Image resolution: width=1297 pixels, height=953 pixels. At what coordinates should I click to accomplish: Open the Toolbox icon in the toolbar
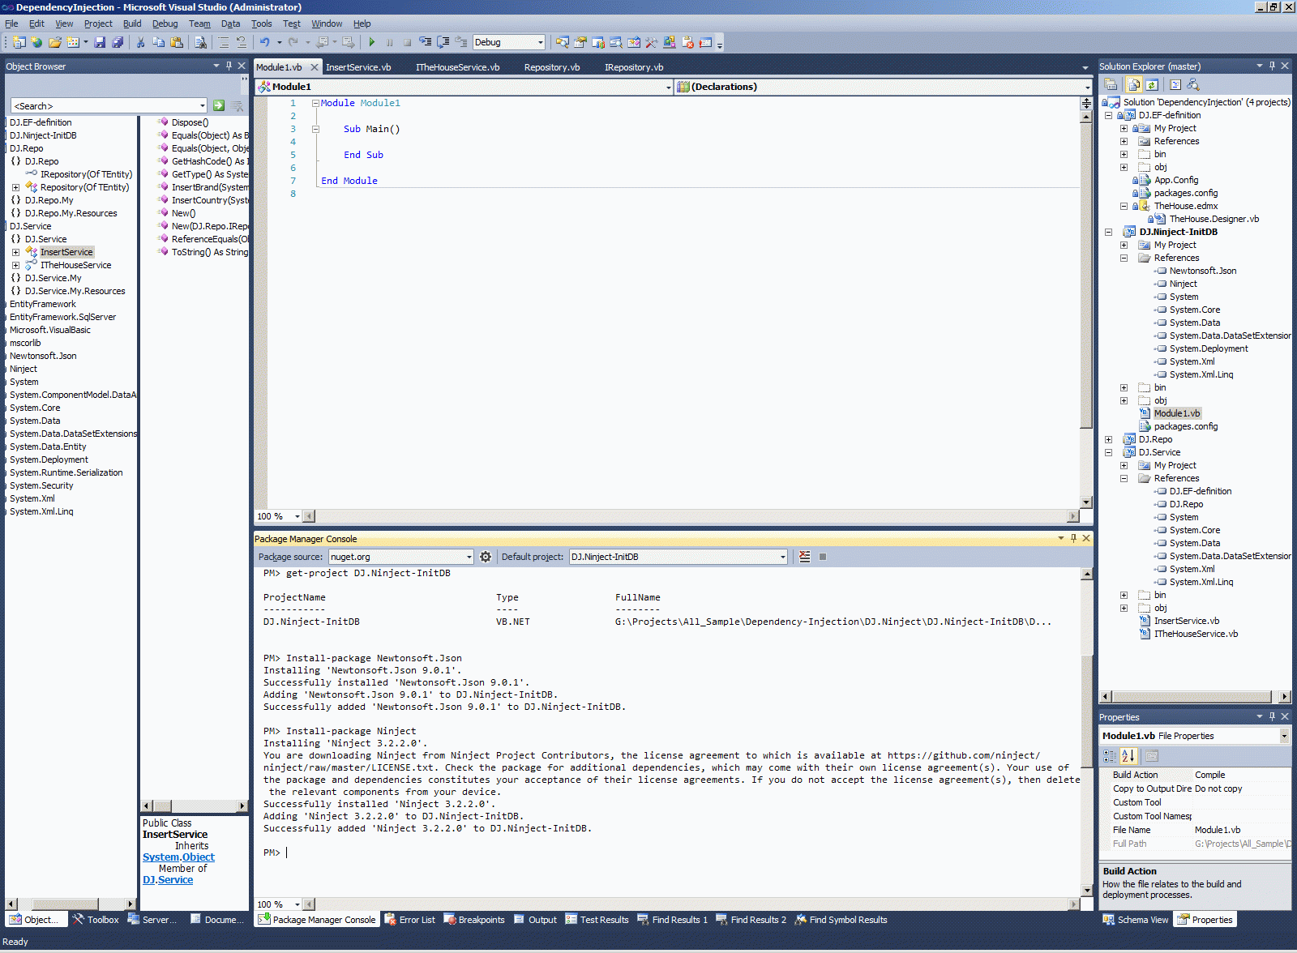(x=651, y=42)
